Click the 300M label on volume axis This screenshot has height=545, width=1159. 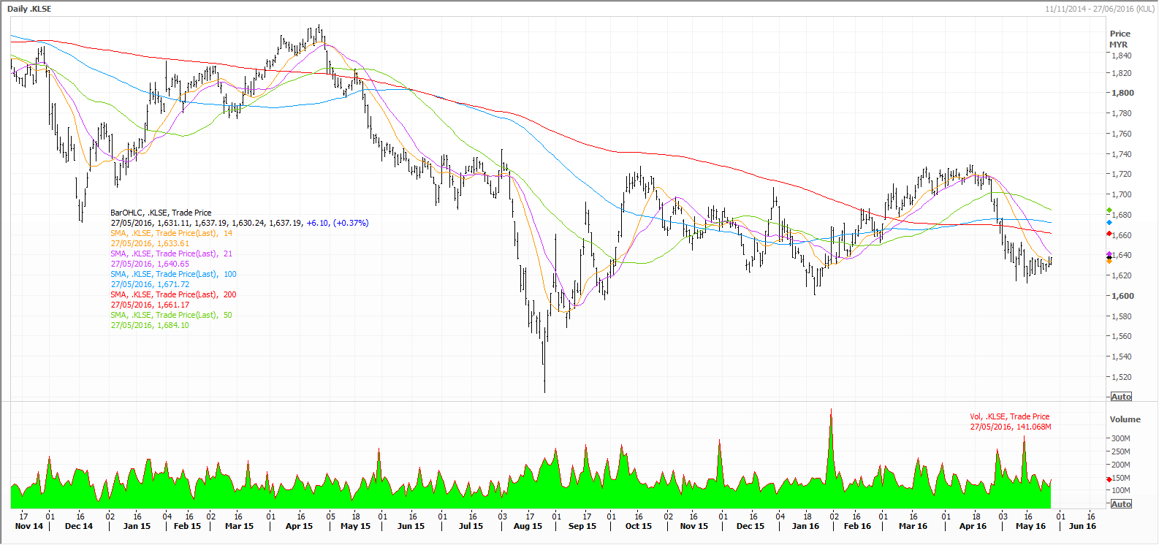pos(1120,438)
